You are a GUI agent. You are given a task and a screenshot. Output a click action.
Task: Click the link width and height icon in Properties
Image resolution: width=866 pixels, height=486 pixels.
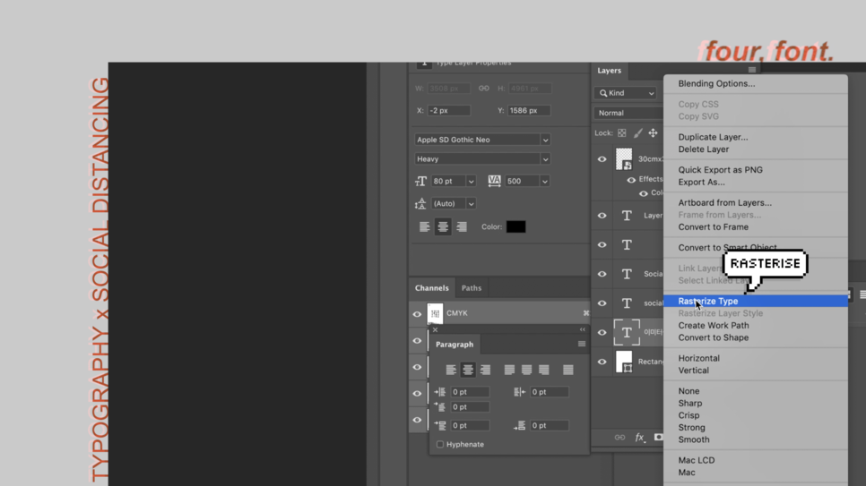point(484,89)
